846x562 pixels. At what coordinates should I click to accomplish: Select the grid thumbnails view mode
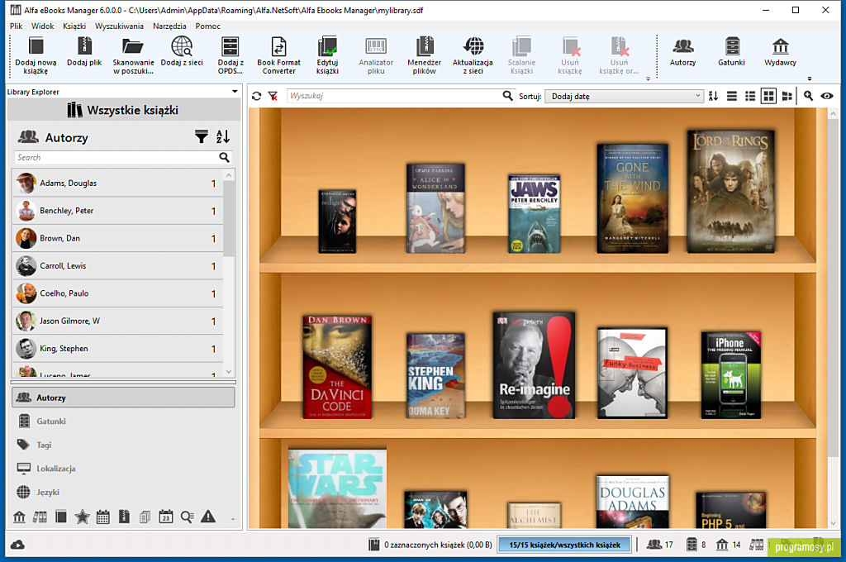pos(768,96)
